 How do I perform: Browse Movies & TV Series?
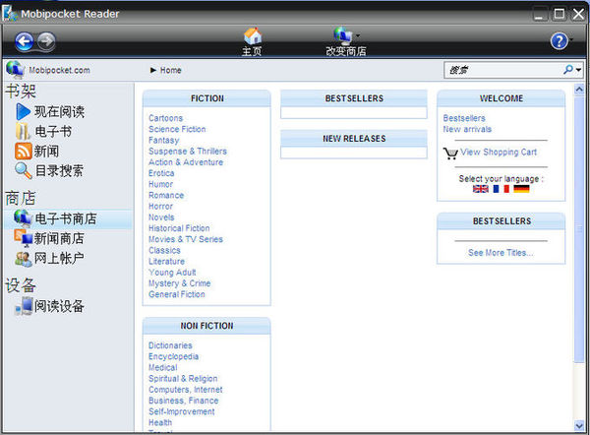coord(186,239)
